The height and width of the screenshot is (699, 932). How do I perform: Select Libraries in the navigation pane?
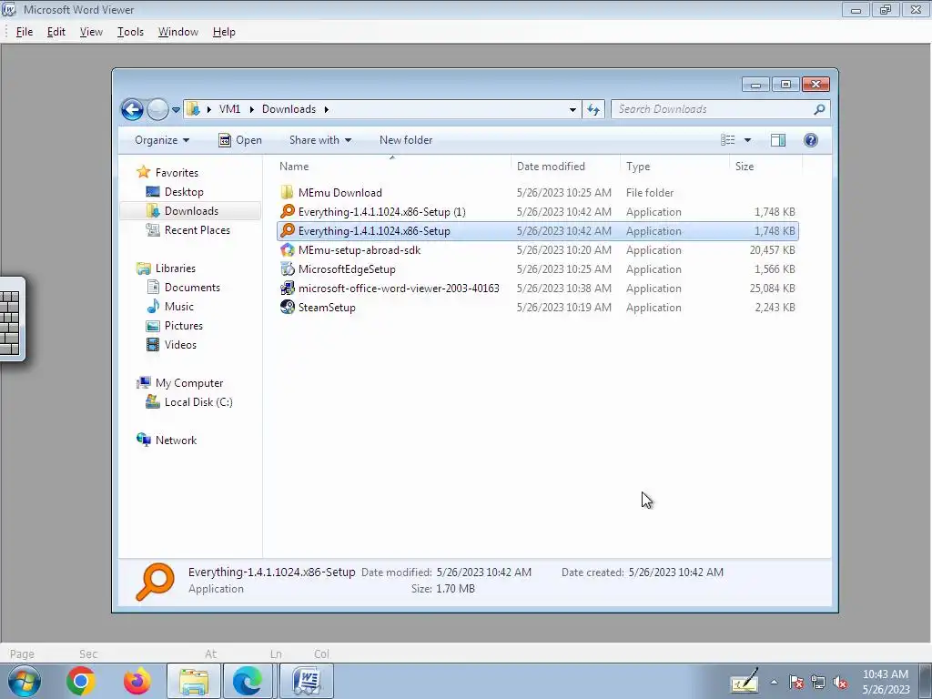coord(176,268)
